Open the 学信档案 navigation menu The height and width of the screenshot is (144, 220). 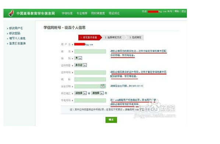[67, 13]
